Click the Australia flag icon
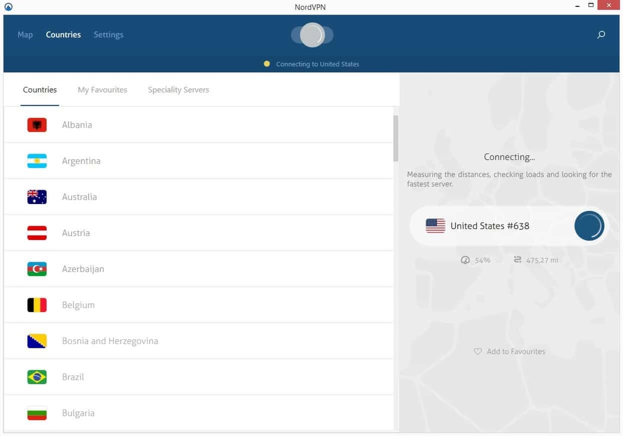The image size is (623, 436). [x=37, y=197]
